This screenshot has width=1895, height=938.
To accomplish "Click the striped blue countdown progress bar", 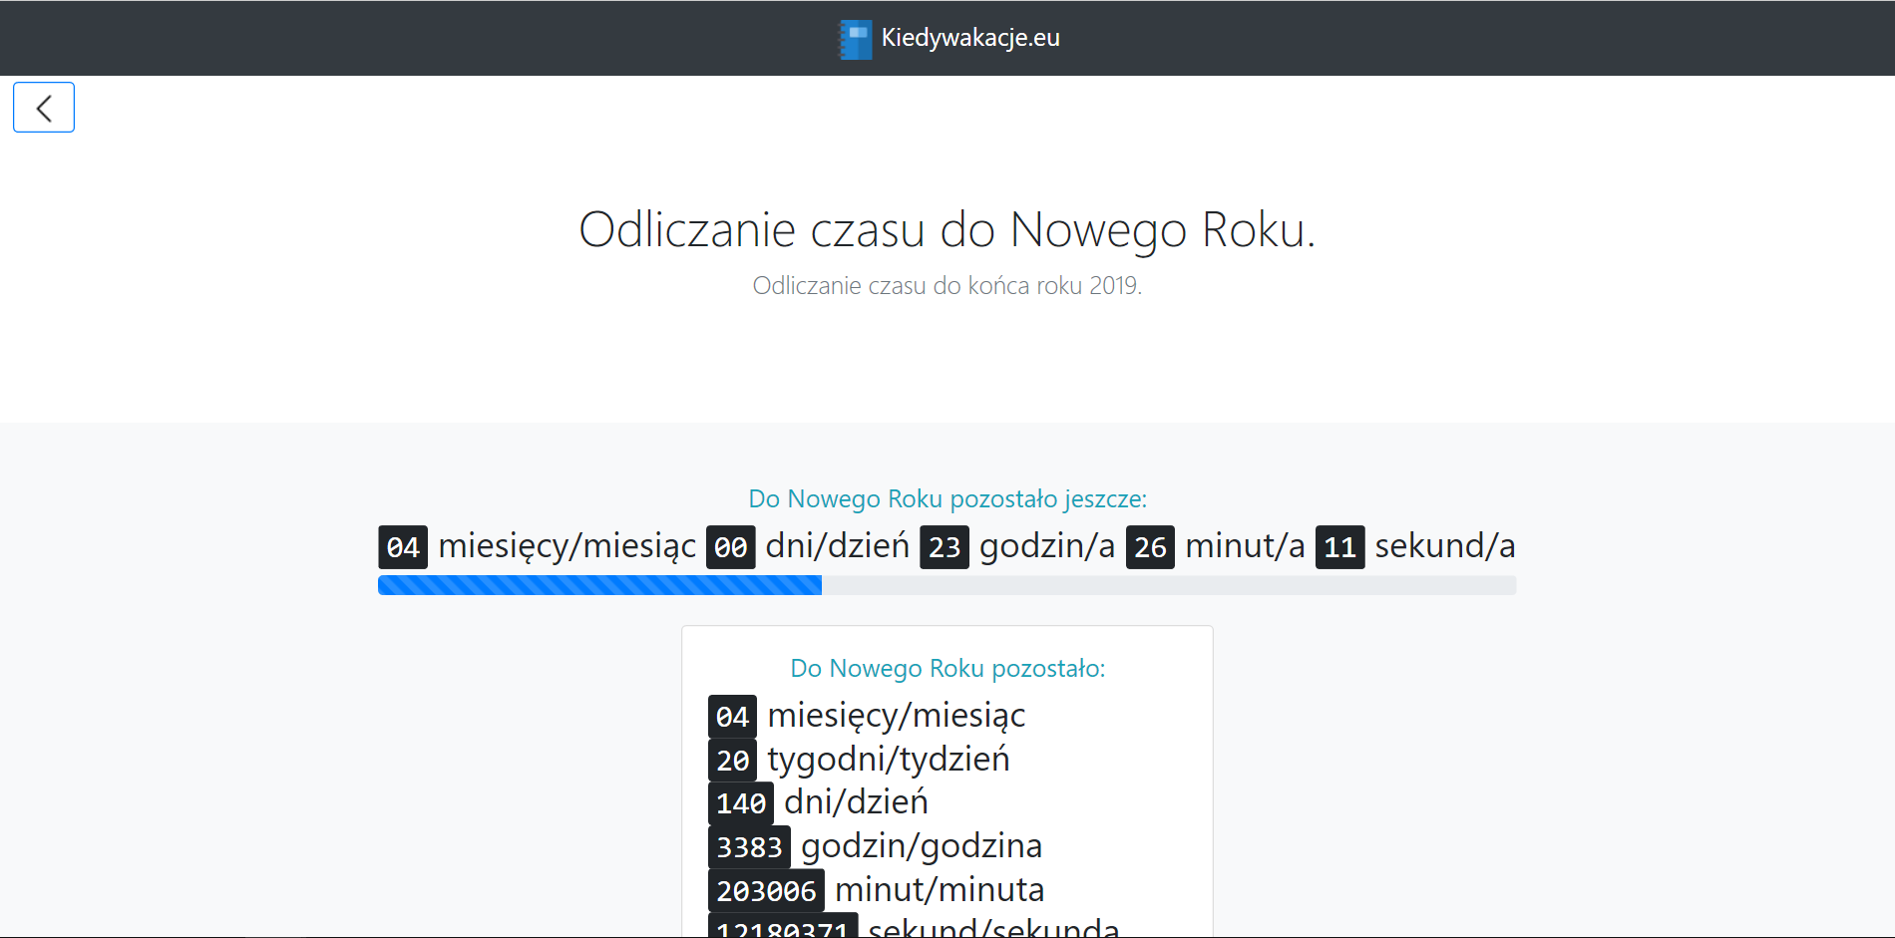I will click(599, 585).
